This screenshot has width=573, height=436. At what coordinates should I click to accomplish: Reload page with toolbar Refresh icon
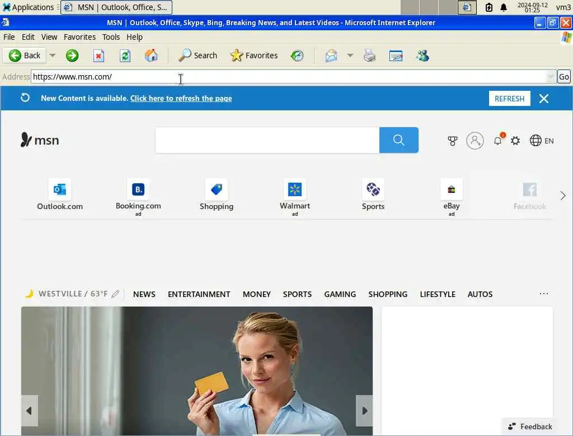coord(125,55)
